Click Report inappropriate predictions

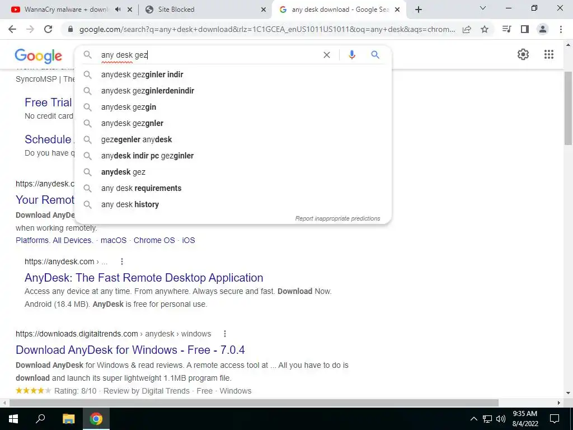pos(337,218)
